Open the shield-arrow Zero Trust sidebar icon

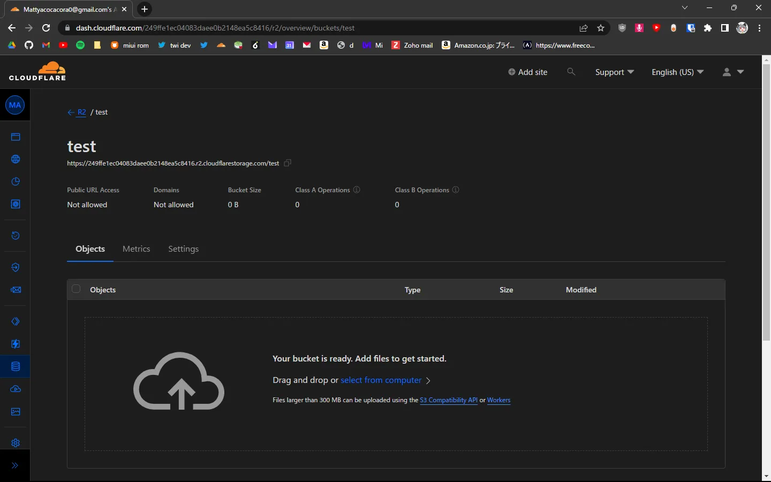(x=16, y=267)
